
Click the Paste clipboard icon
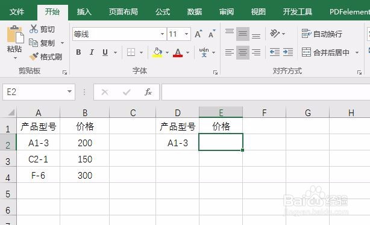[x=15, y=34]
